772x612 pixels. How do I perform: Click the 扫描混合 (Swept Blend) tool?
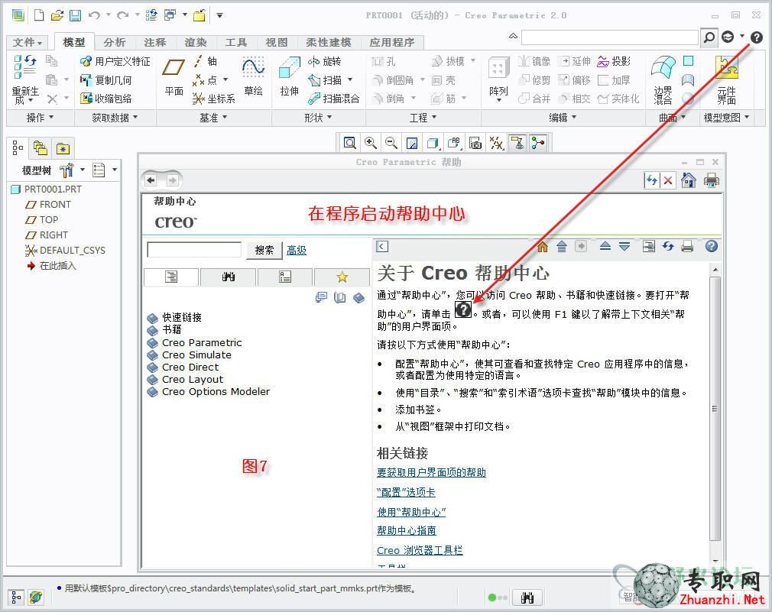334,99
